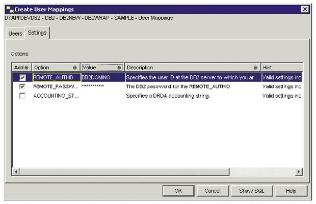Open the Show SQL button
This screenshot has height=204, width=316.
252,191
